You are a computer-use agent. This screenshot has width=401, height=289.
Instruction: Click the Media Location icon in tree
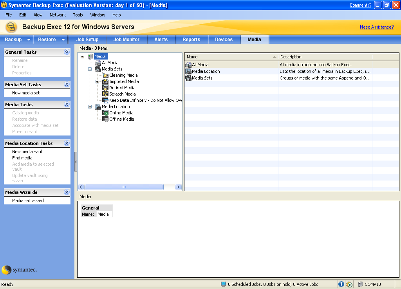(98, 107)
